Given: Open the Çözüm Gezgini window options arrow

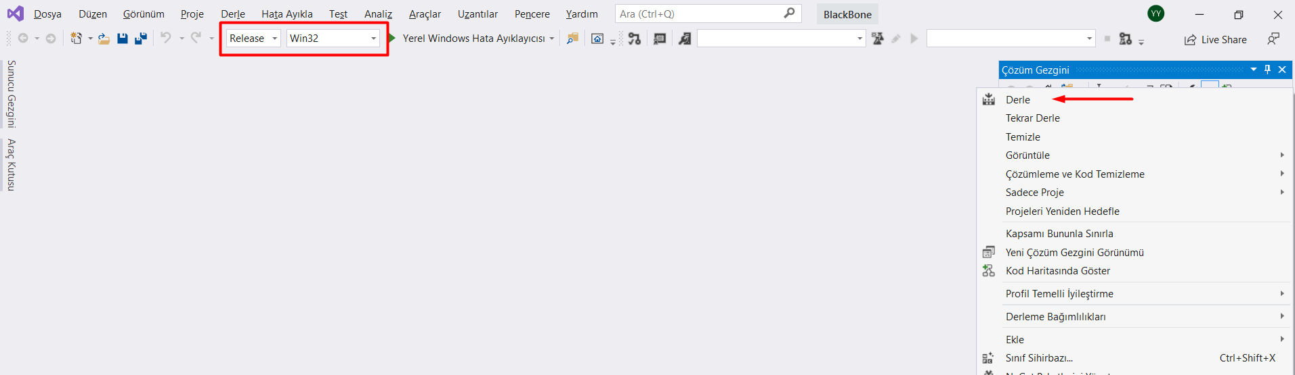Looking at the screenshot, I should point(1254,69).
